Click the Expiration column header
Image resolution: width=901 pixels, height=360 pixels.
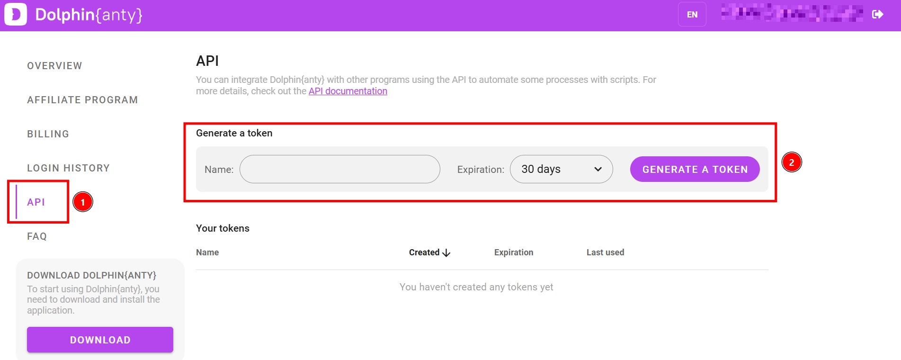pyautogui.click(x=514, y=252)
